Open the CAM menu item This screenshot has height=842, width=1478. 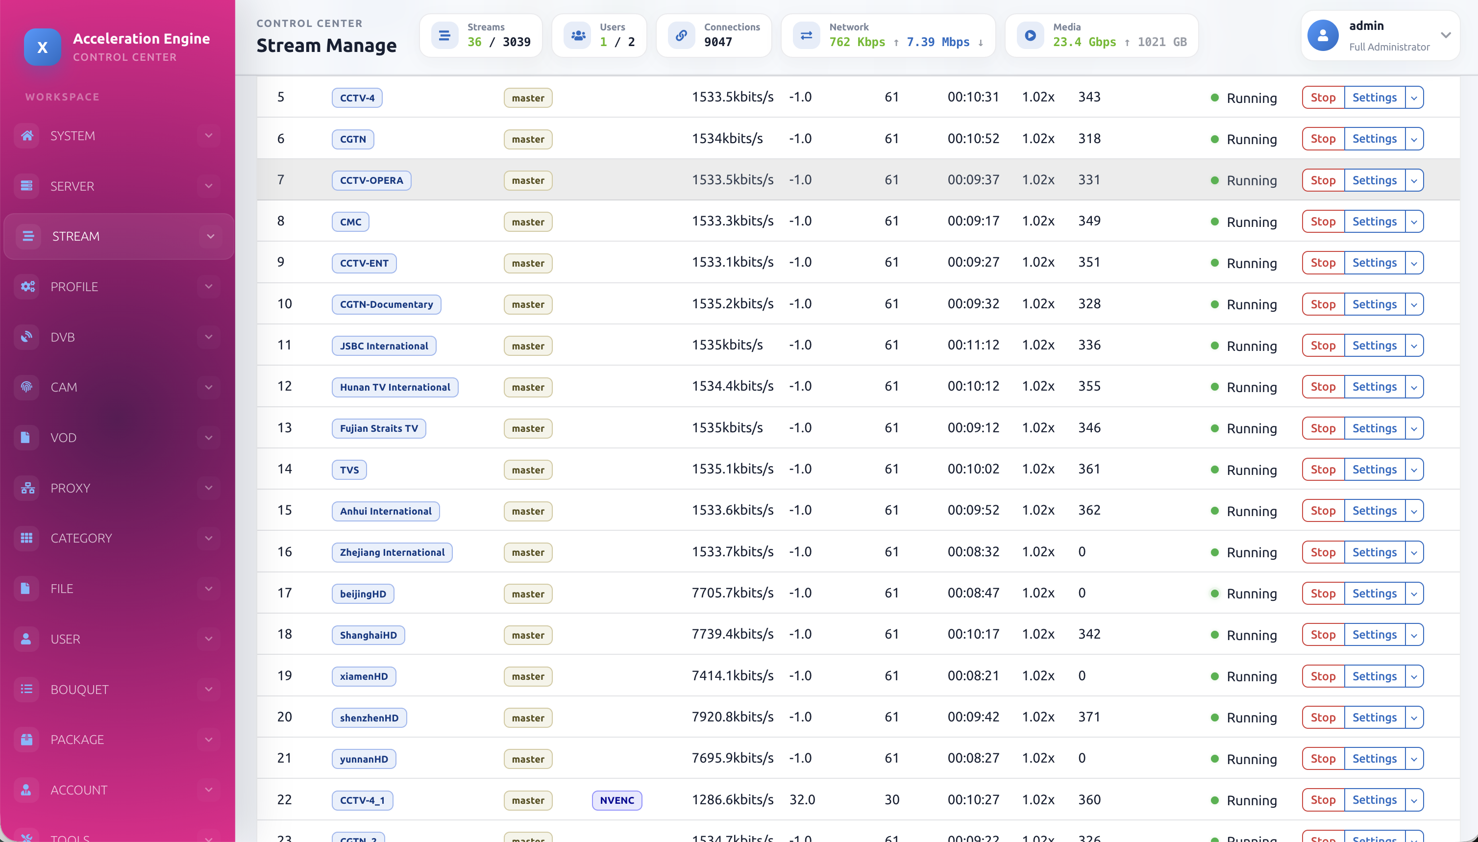pos(119,387)
